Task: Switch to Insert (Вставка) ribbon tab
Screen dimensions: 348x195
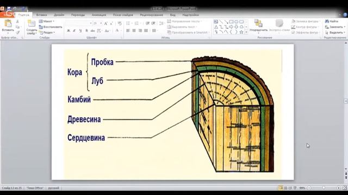Action: pos(41,15)
